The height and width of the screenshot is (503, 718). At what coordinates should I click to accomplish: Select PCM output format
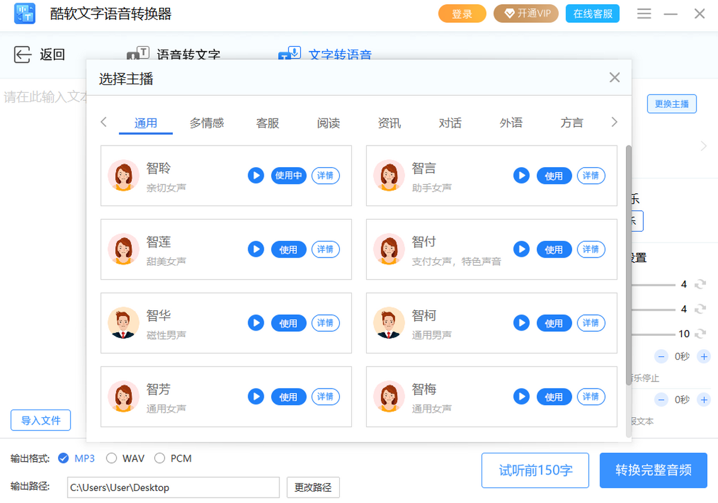point(159,458)
